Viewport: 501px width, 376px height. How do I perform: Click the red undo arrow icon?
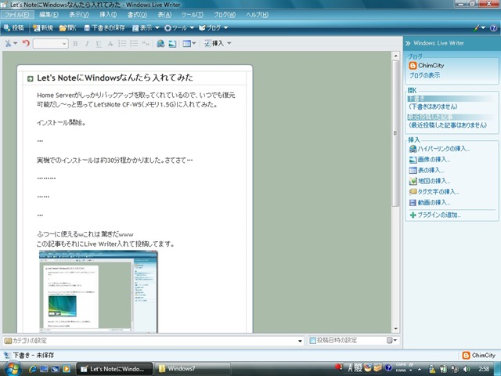[26, 43]
